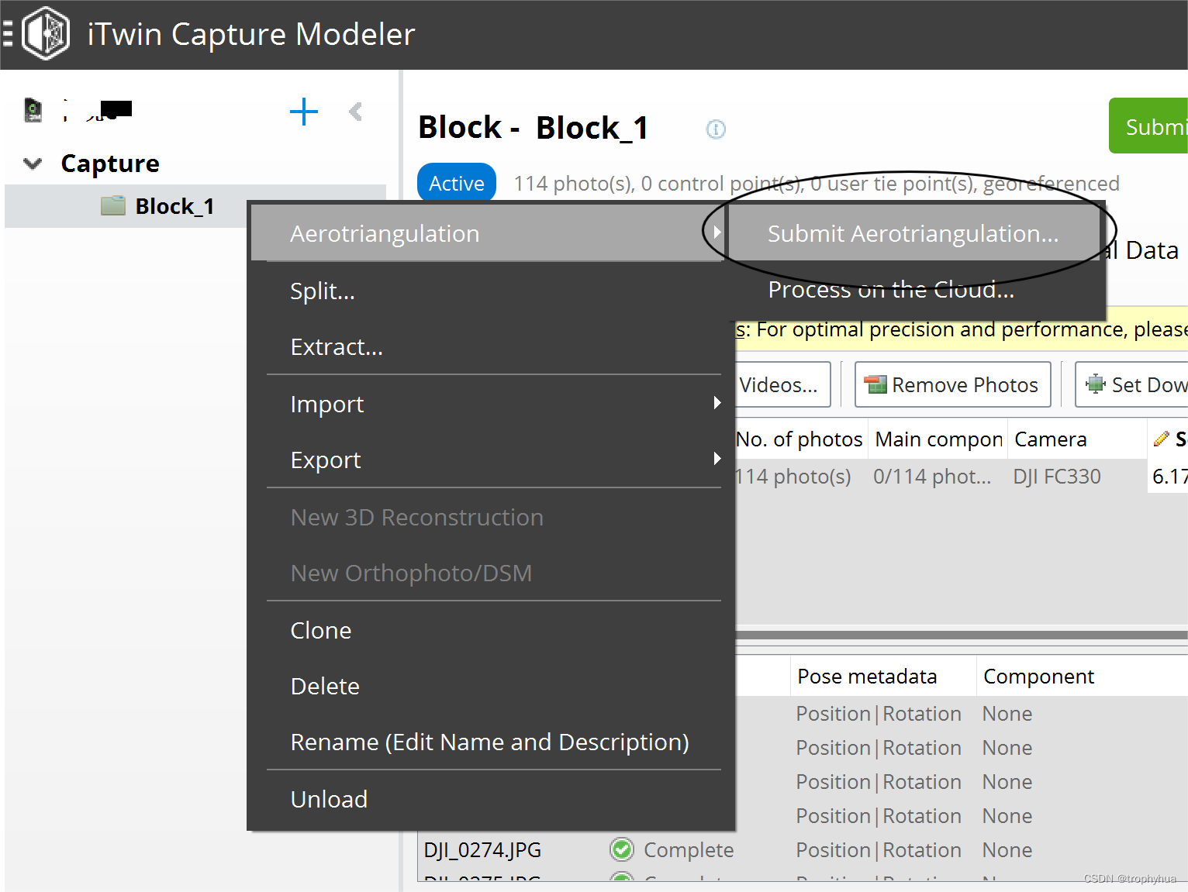Viewport: 1188px width, 892px height.
Task: Choose Submit Aerotriangulation from submenu
Action: click(x=913, y=233)
